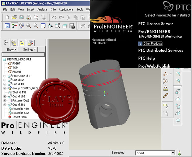The height and width of the screenshot is (157, 192).
Task: Open the Show dropdown in model tree
Action: point(11,50)
